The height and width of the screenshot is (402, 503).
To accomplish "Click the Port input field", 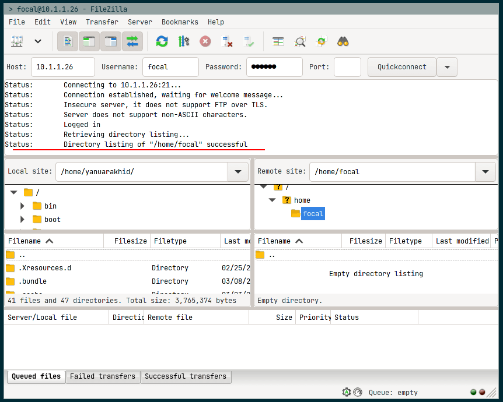I will click(x=347, y=67).
